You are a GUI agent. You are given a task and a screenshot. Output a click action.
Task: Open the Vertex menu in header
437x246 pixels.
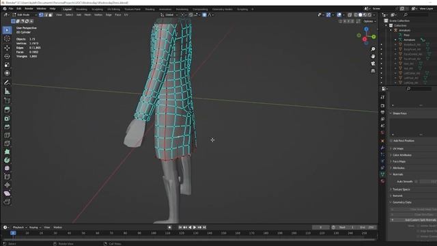98,15
